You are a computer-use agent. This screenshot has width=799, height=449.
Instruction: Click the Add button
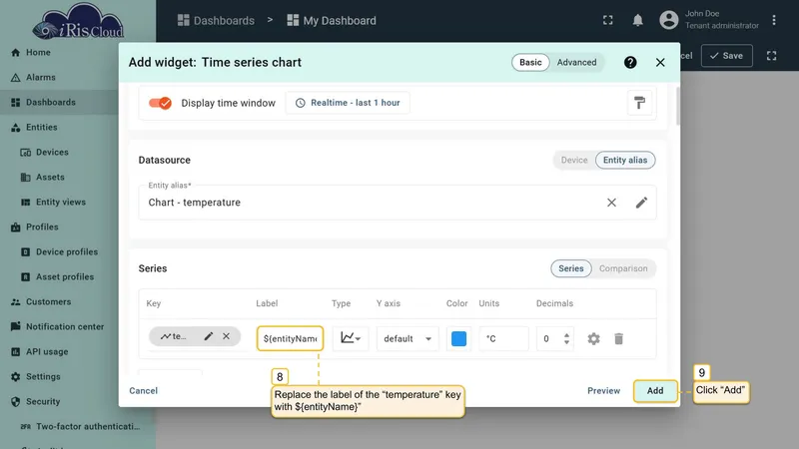tap(655, 390)
